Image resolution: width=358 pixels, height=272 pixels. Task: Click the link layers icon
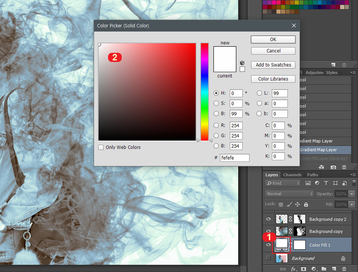click(x=283, y=269)
